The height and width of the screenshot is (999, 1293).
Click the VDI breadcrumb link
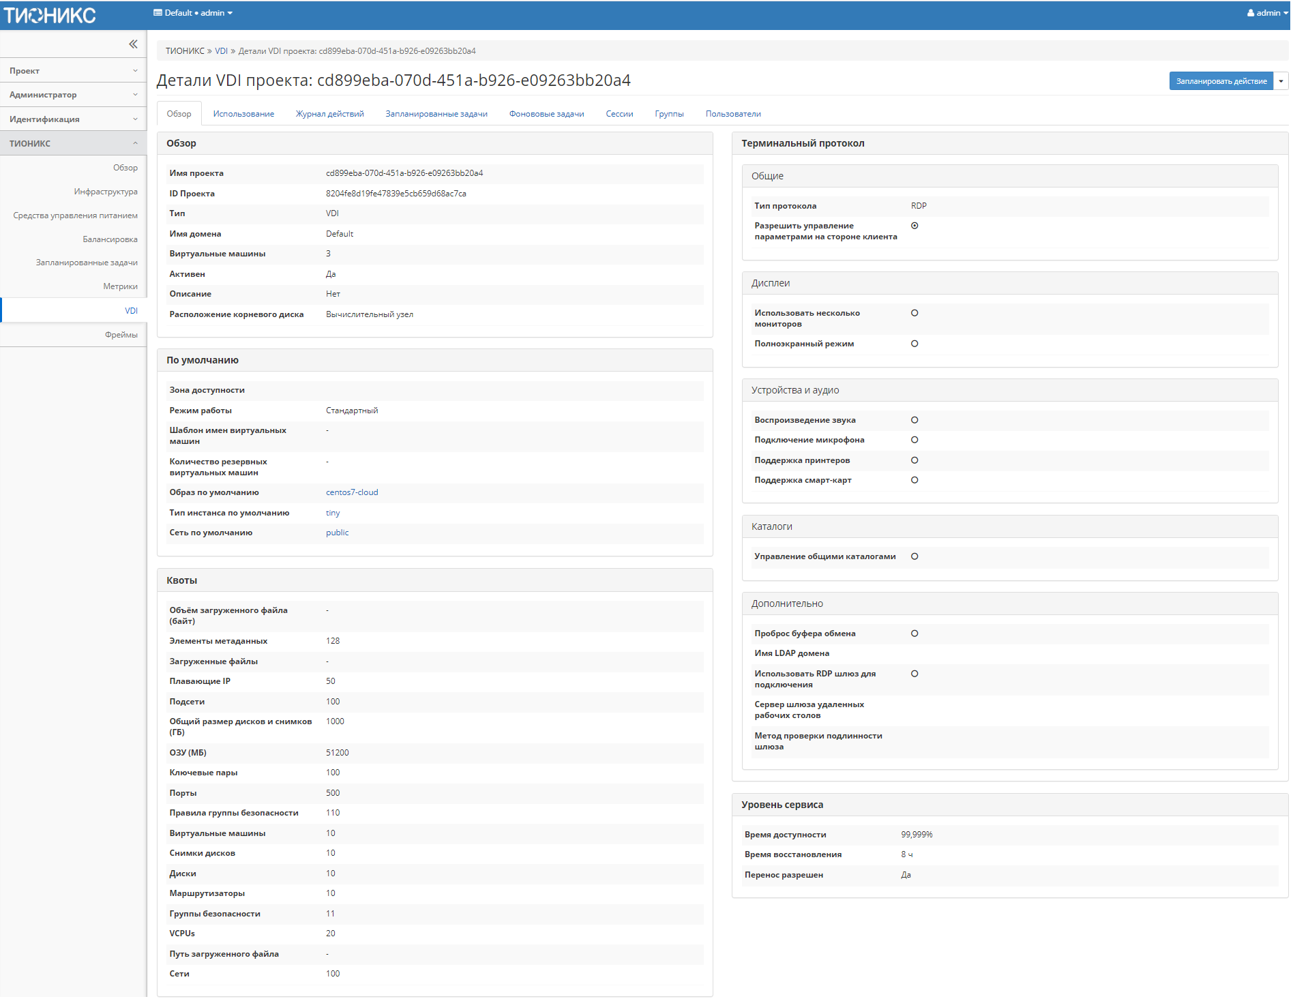click(221, 50)
